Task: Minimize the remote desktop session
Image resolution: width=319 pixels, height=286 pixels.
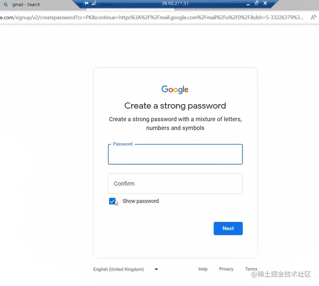Action: tap(248, 4)
